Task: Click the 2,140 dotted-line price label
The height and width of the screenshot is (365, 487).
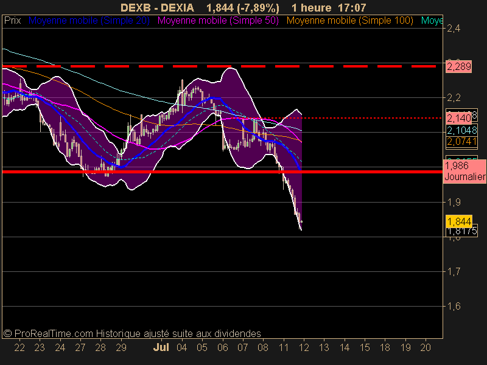Action: [x=458, y=118]
